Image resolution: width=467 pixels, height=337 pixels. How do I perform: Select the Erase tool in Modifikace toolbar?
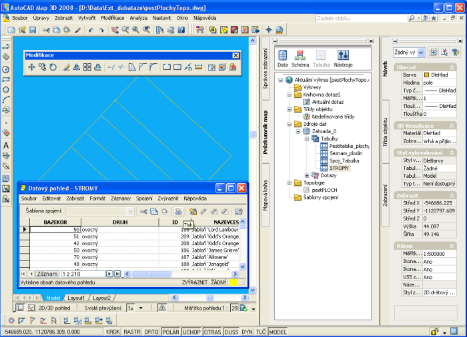[66, 67]
